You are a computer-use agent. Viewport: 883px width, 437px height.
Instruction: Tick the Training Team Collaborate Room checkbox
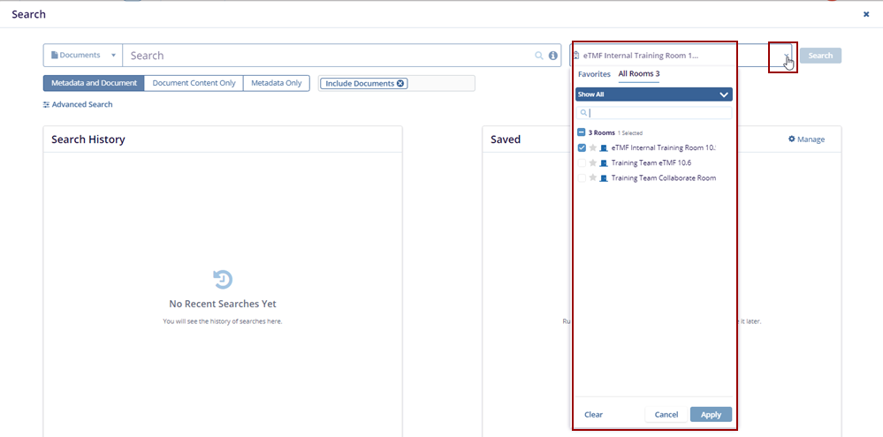[x=582, y=177]
